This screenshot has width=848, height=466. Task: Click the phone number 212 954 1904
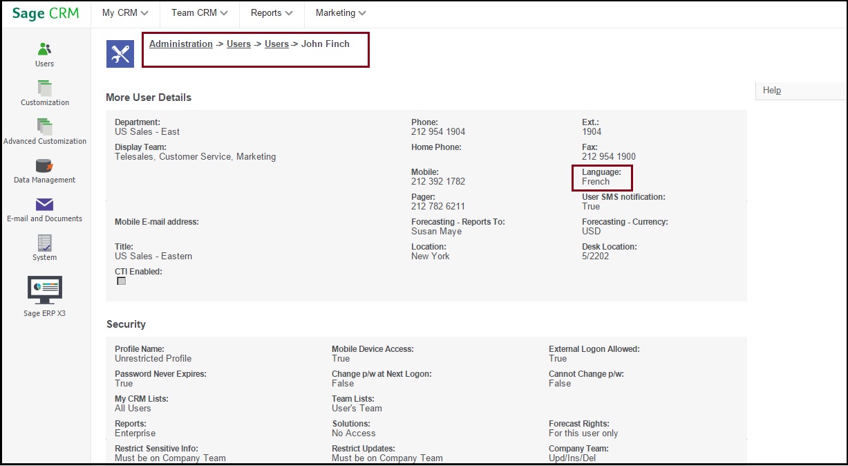[x=438, y=132]
